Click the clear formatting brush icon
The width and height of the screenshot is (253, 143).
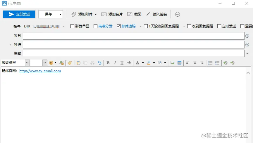point(70,63)
